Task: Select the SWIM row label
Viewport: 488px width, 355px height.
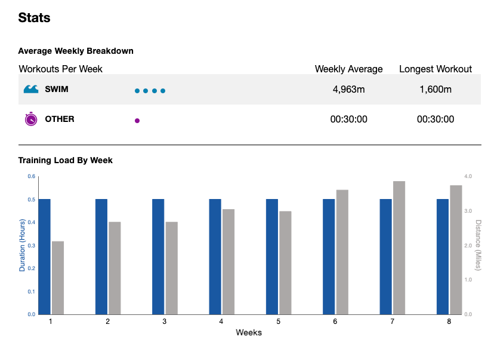Action: point(57,90)
